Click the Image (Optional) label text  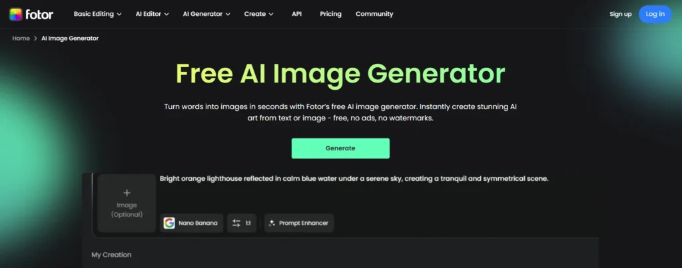127,209
